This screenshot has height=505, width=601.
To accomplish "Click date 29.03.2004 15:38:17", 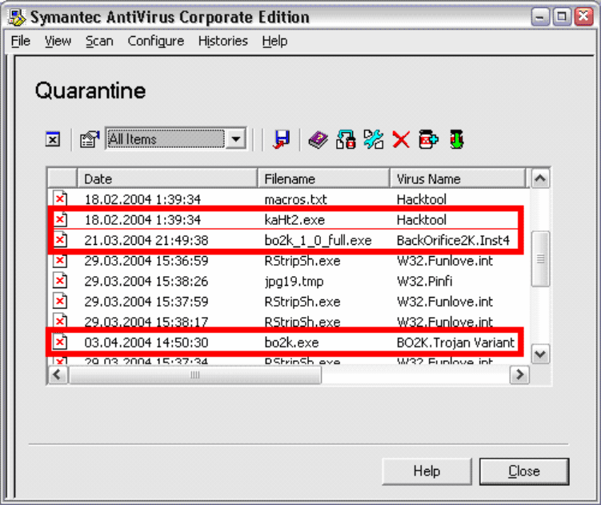I will click(x=146, y=322).
